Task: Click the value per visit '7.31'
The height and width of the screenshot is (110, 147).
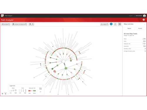Action: pos(144,44)
